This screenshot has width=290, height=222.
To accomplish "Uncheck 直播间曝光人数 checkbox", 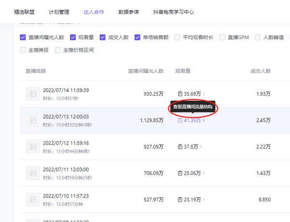I will tap(23, 37).
